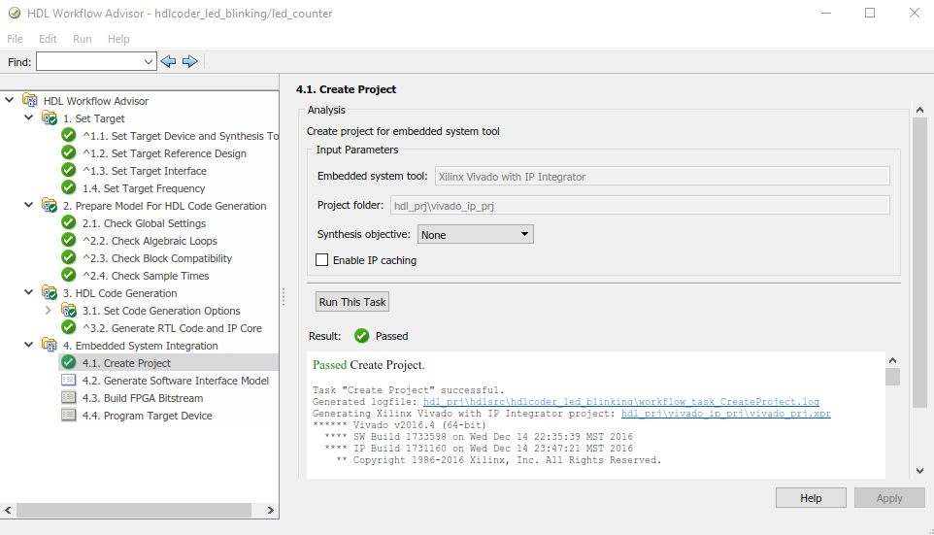Click the Generate Software Interface Model icon

(x=69, y=381)
